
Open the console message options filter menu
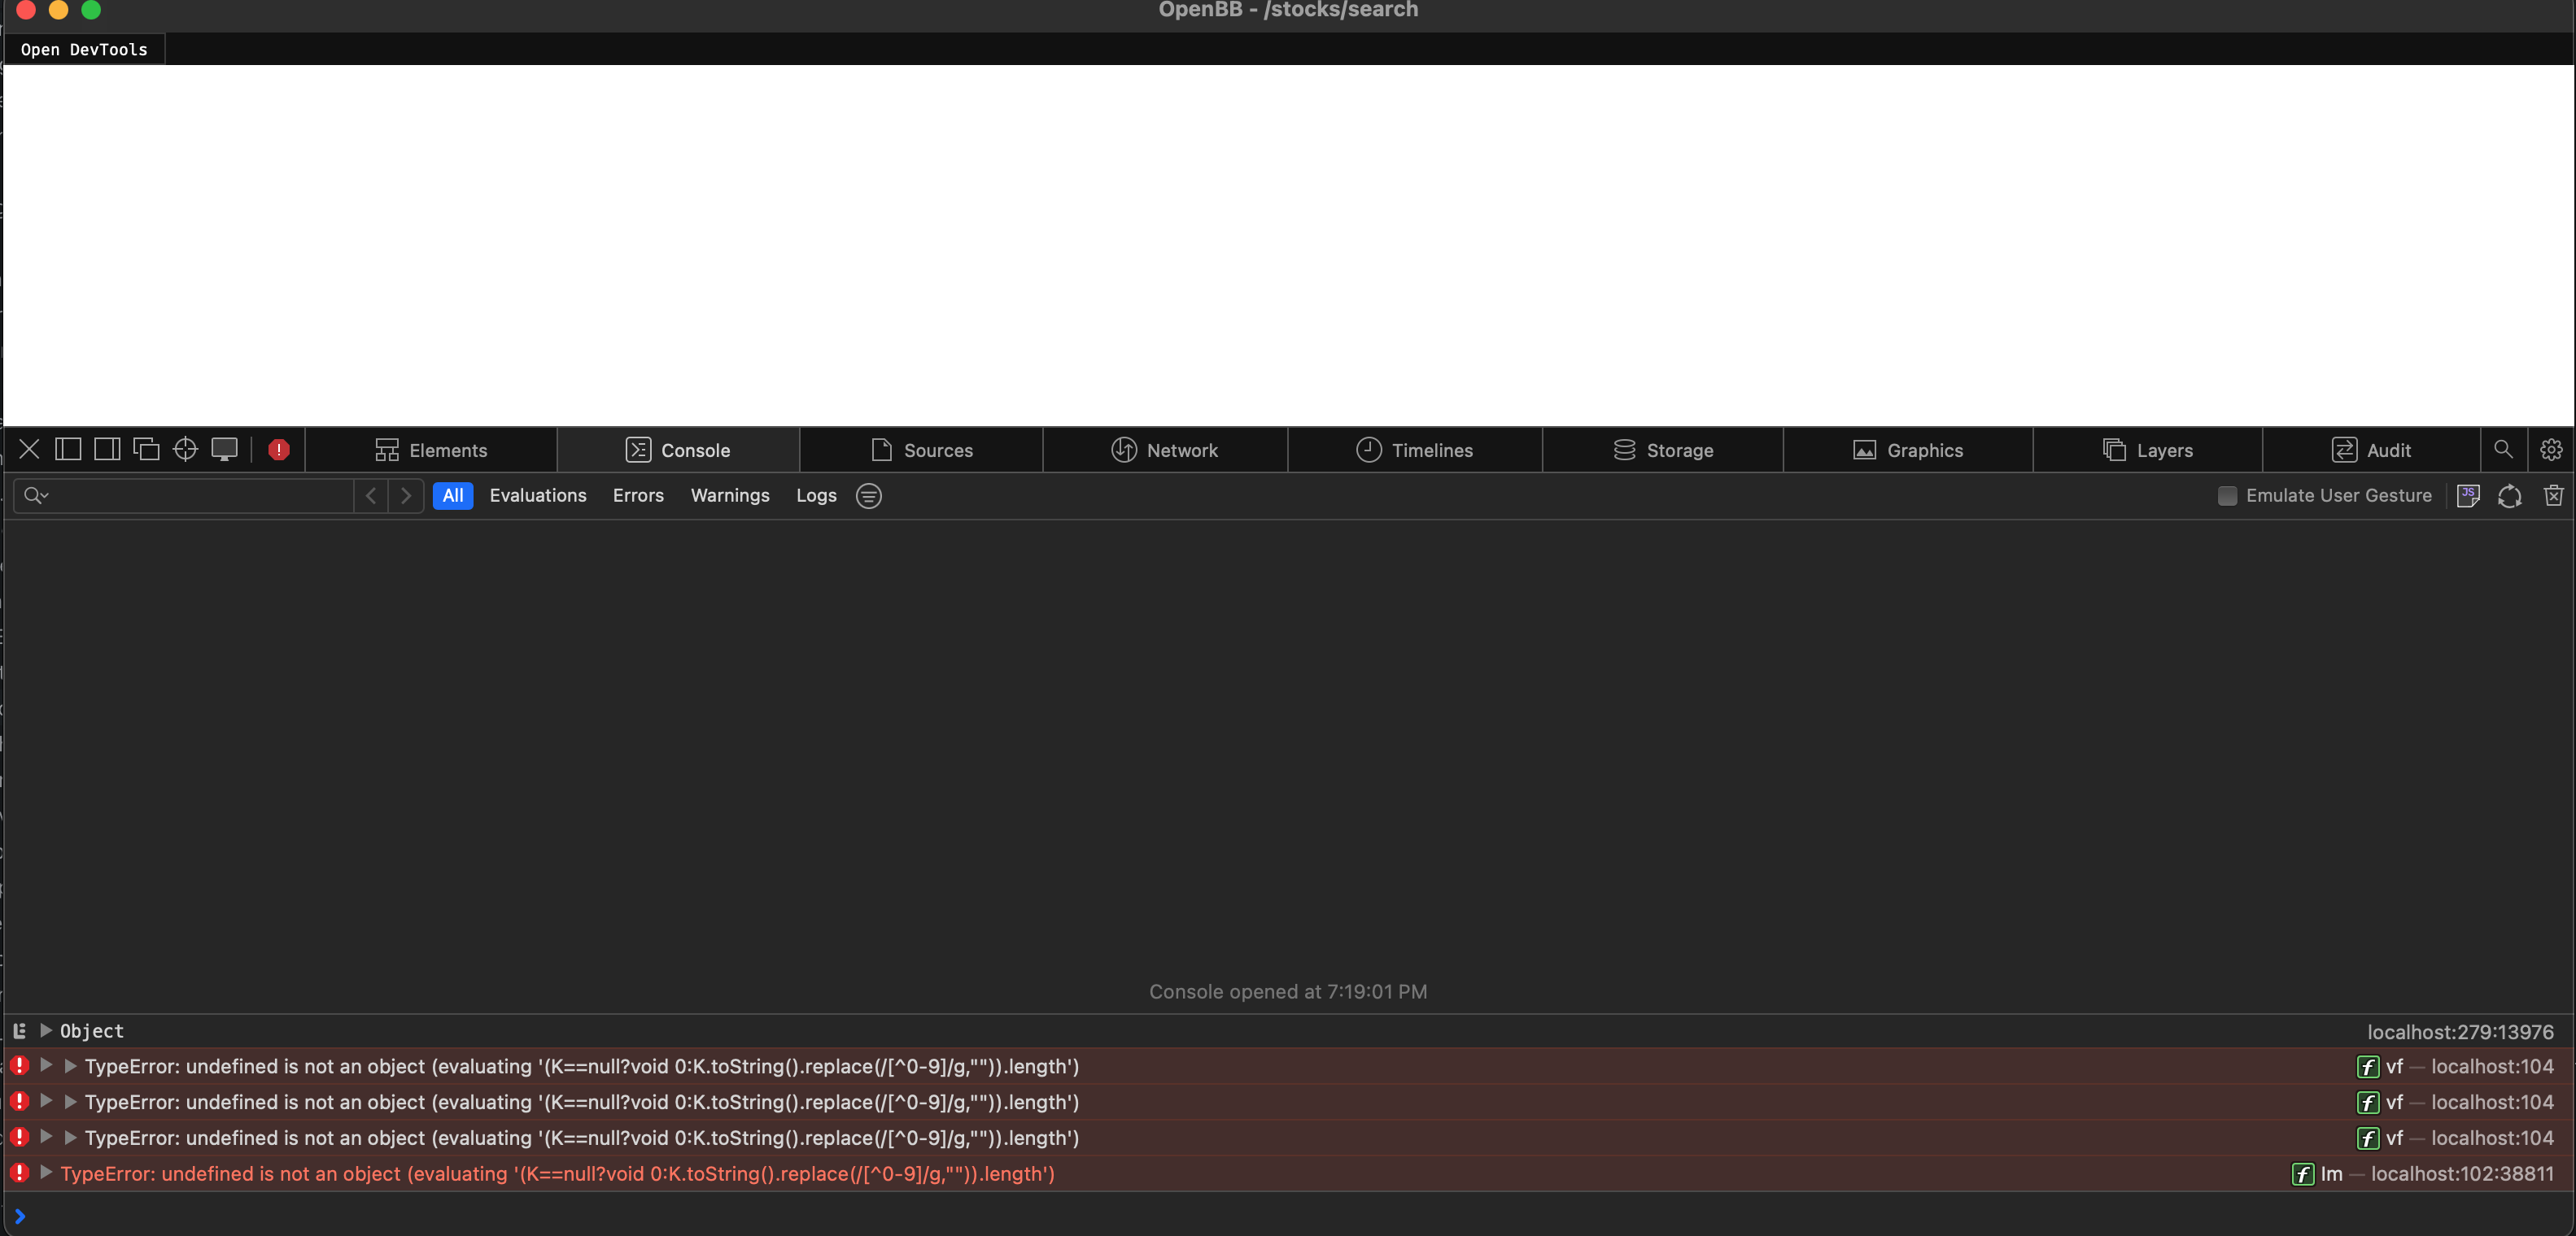pos(868,495)
